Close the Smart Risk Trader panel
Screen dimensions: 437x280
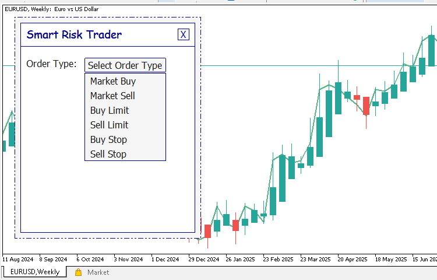(184, 34)
